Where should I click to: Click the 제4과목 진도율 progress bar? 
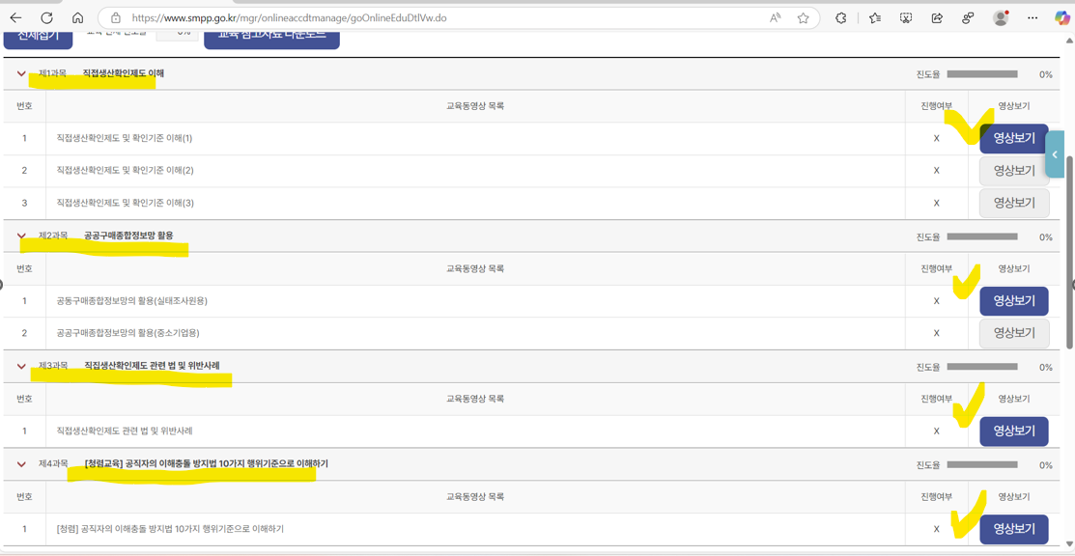[x=982, y=465]
